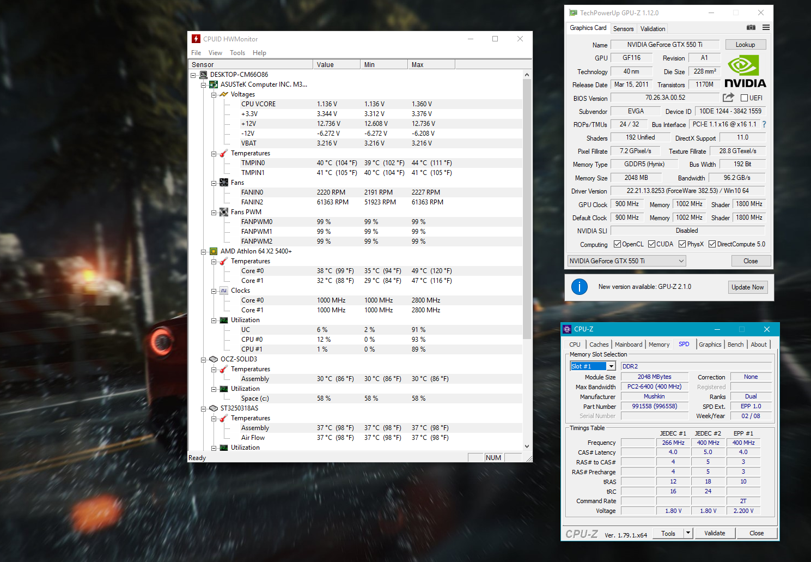
Task: Click the Fans node fan icon
Action: coord(224,183)
